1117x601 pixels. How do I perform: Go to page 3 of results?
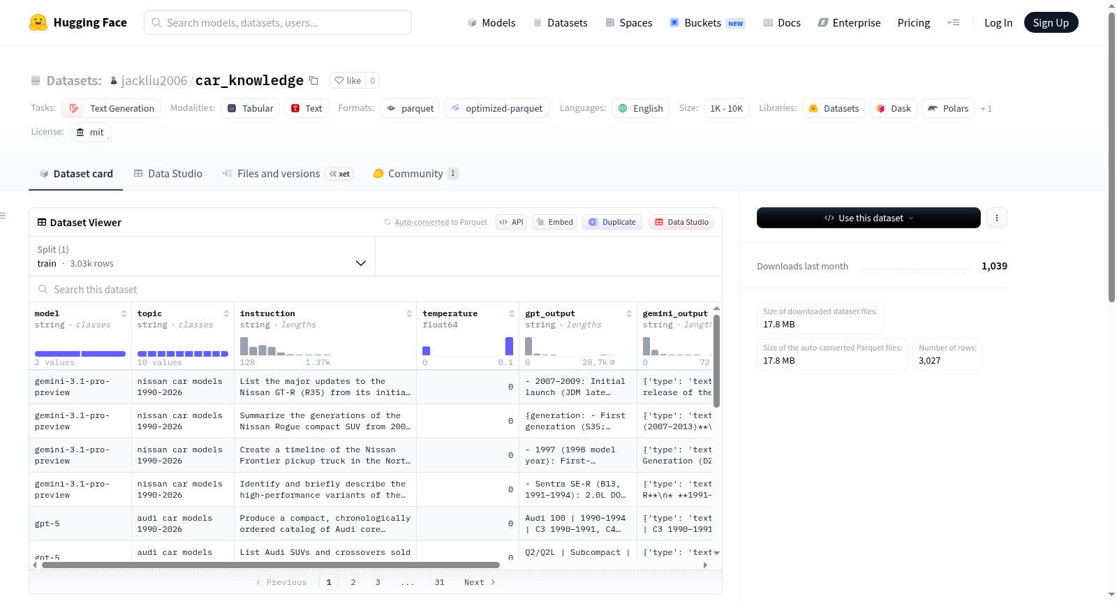click(378, 582)
